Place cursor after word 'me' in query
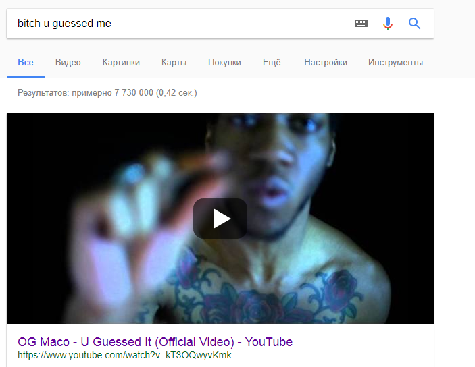This screenshot has width=475, height=367. pos(111,24)
